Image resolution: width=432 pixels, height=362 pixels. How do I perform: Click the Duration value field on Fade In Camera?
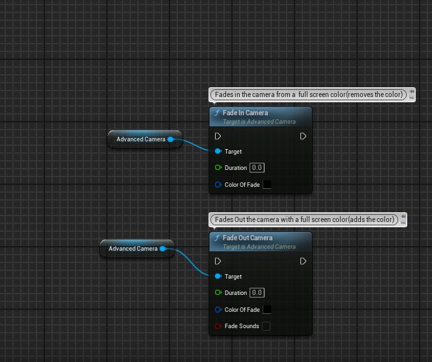(x=256, y=168)
